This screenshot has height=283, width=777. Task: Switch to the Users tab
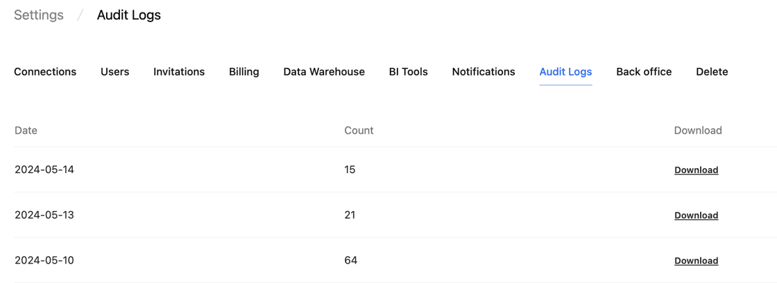115,72
